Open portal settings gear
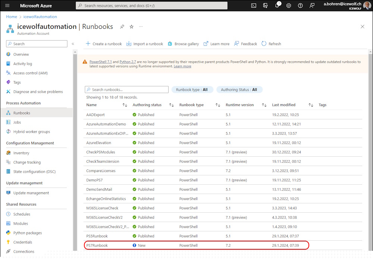 (289, 6)
